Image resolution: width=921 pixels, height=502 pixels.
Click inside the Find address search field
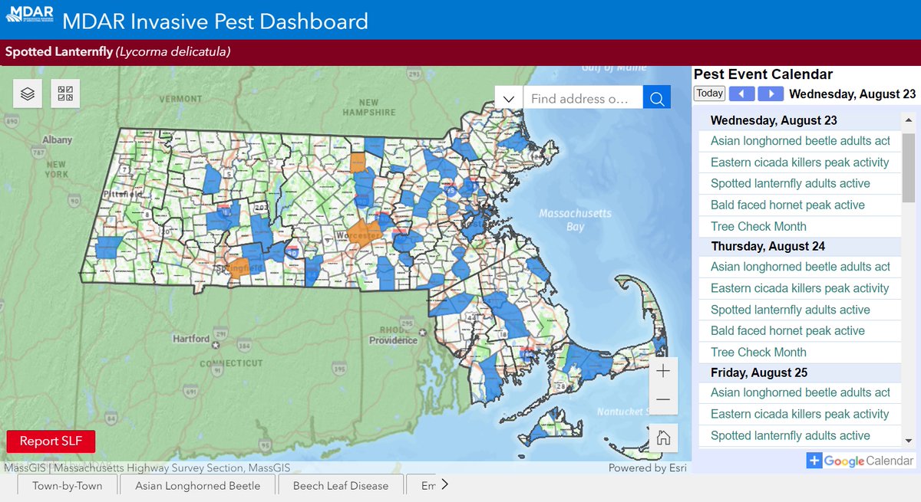(583, 97)
